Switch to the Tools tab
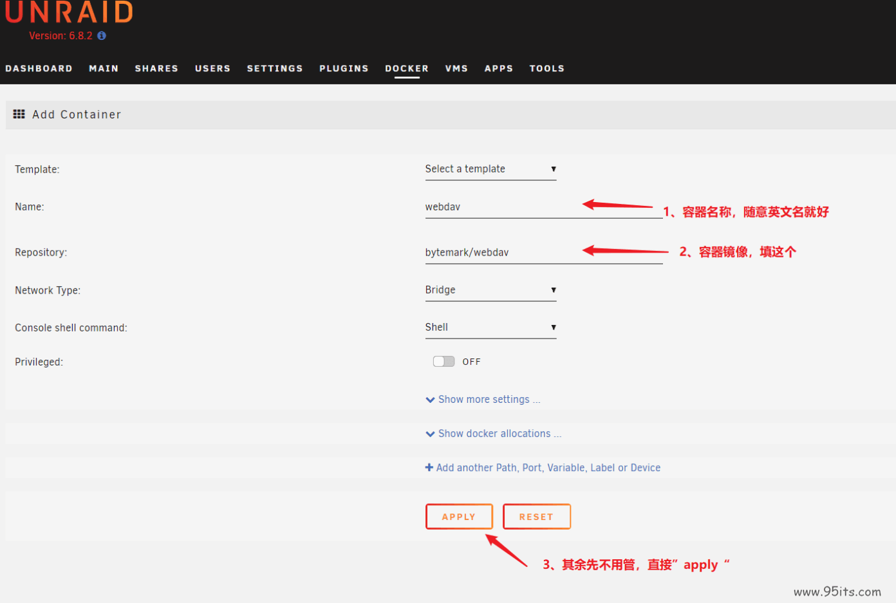The height and width of the screenshot is (603, 896). (x=547, y=68)
